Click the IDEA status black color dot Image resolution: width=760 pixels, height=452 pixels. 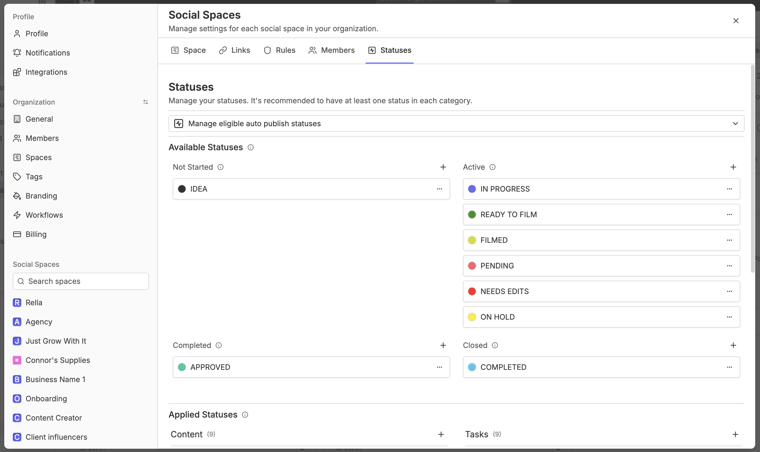[x=182, y=189]
